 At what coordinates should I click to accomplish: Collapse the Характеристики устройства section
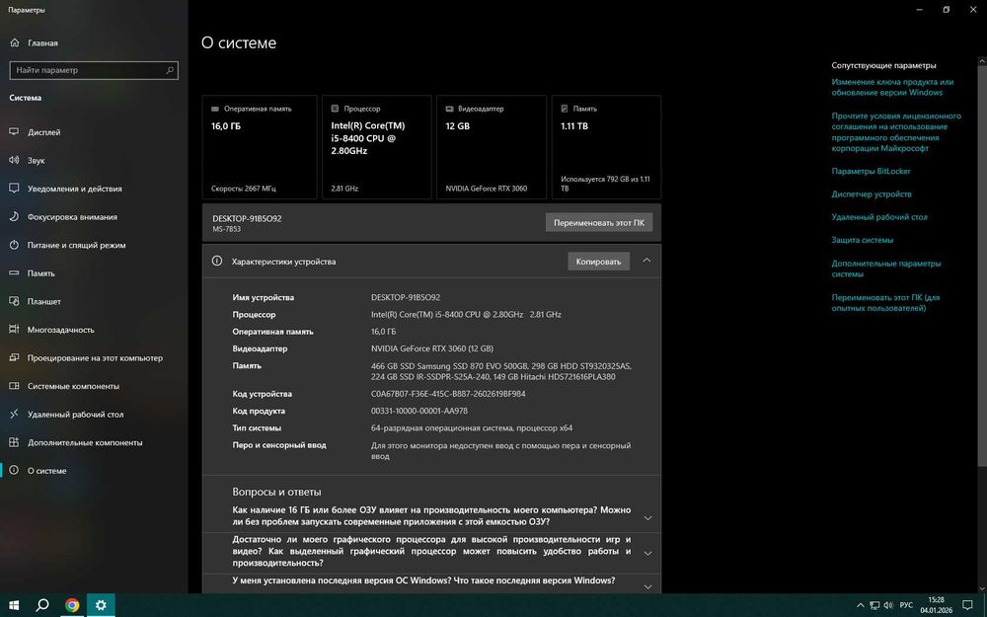[x=646, y=261]
